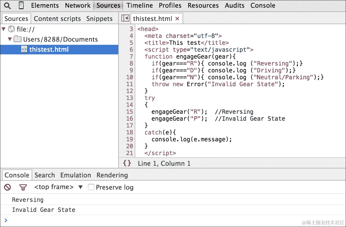Click the show navigator panel icon
The width and height of the screenshot is (346, 227).
[x=125, y=18]
